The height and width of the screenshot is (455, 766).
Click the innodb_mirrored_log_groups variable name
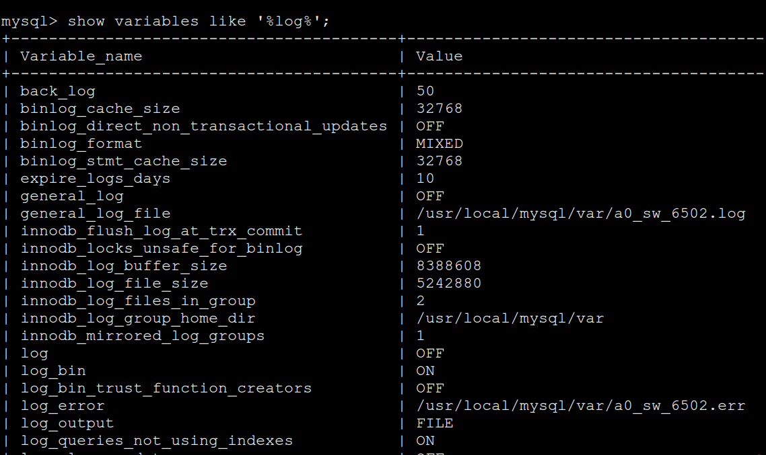click(x=142, y=335)
